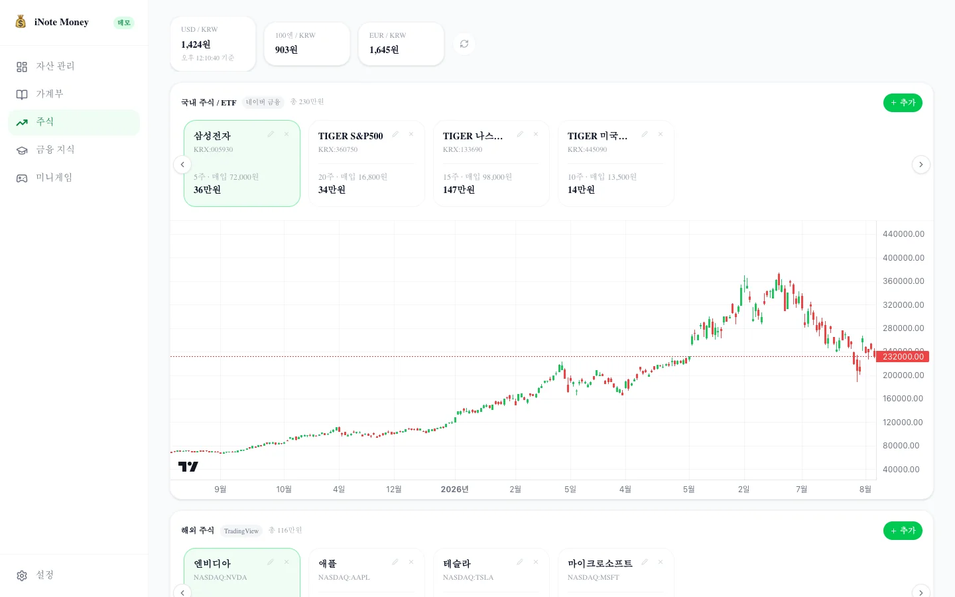Click the 총 116만원 total text

point(285,531)
